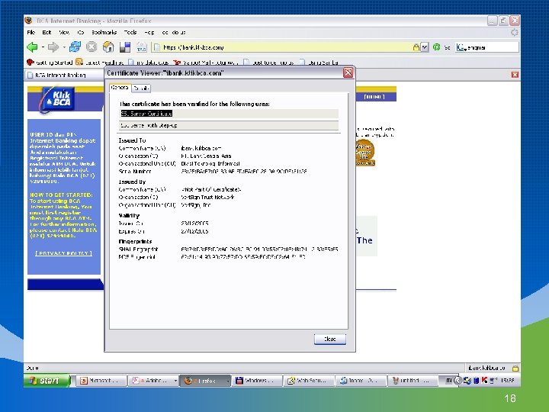Click the Firefox taskbar button
Viewport: 549px width, 412px height.
click(205, 381)
